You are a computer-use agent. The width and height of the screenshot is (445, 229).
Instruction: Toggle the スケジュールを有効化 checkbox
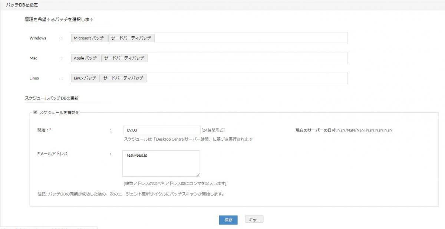(x=35, y=112)
